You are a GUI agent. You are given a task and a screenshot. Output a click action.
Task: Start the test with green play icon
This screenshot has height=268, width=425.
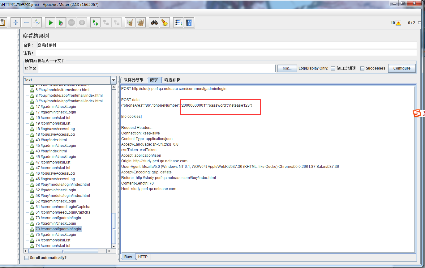click(50, 23)
